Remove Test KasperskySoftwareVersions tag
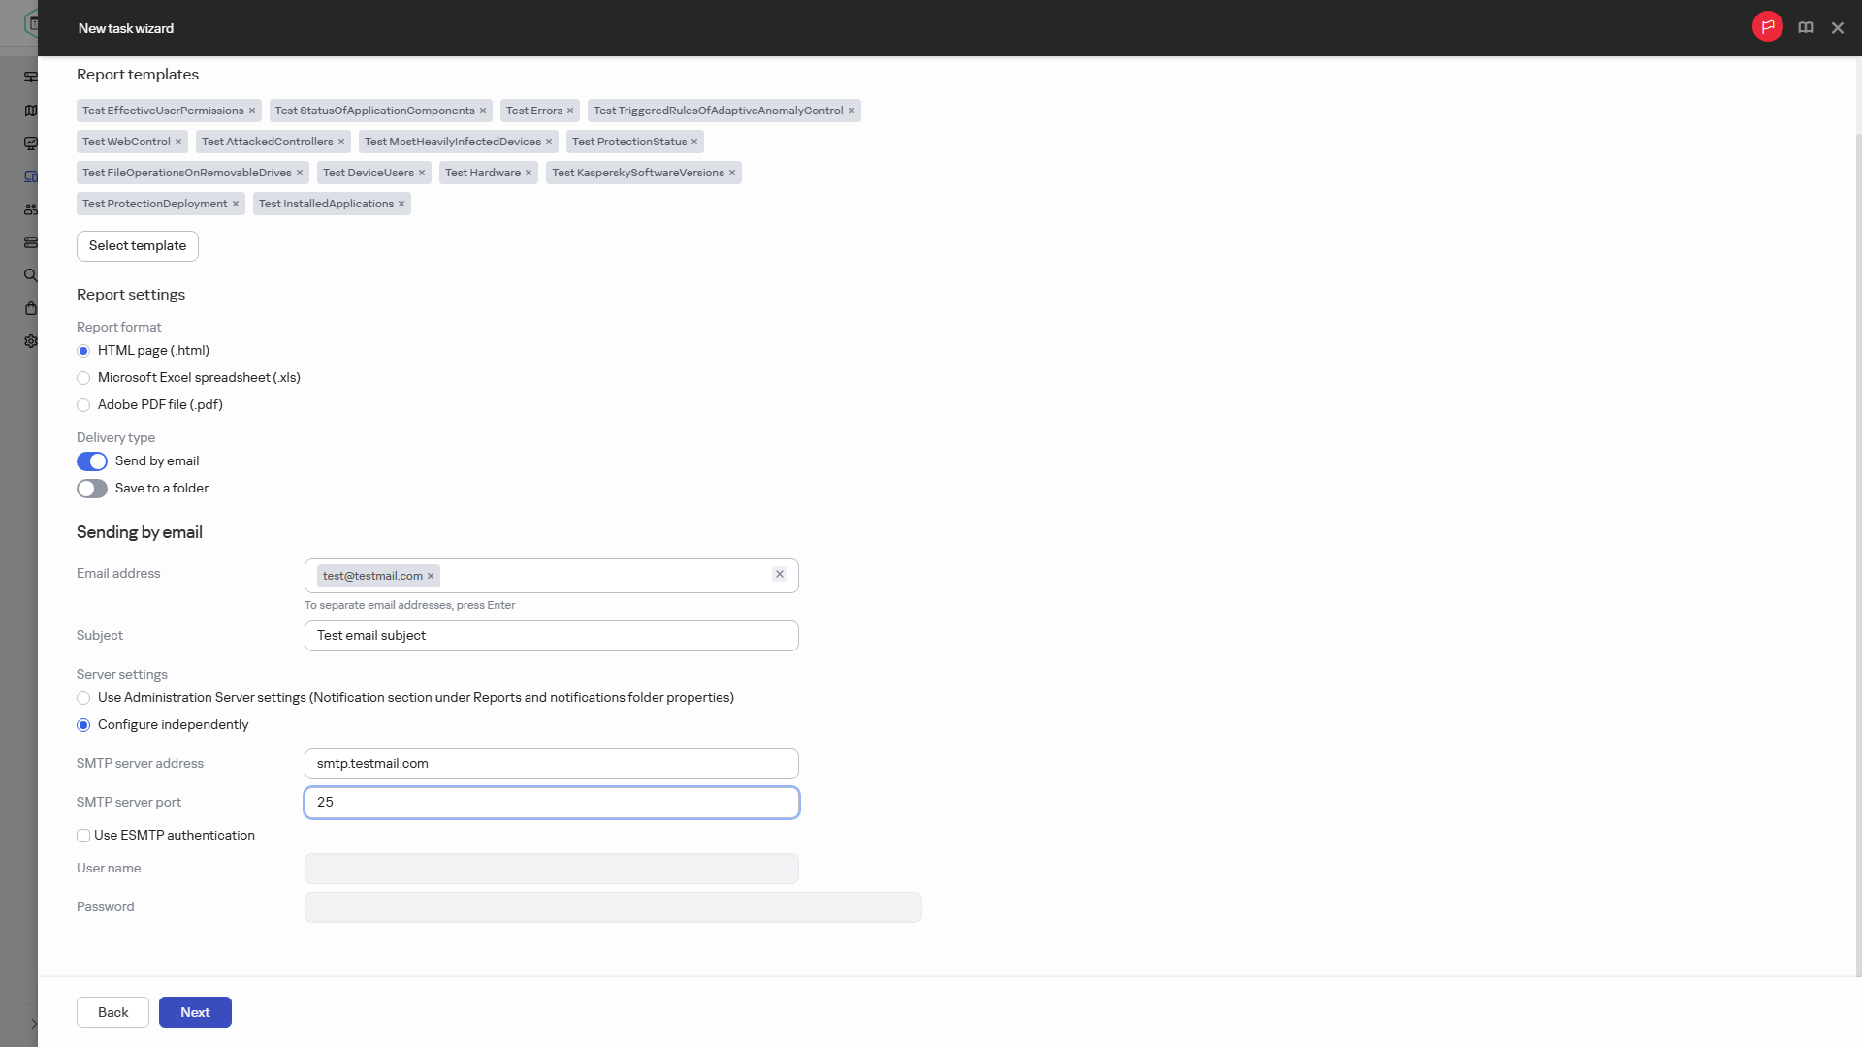The width and height of the screenshot is (1862, 1047). [x=732, y=174]
